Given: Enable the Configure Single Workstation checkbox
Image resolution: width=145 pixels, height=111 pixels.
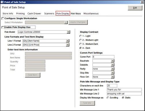Looking at the screenshot, I should [3, 18].
